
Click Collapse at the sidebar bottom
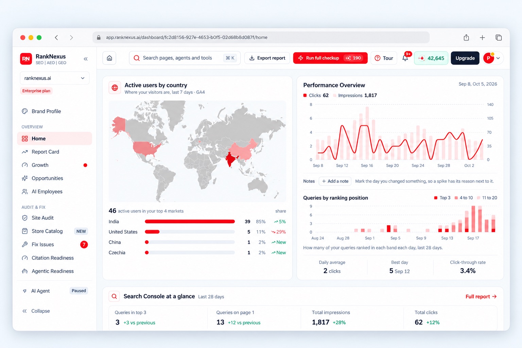[x=36, y=311]
